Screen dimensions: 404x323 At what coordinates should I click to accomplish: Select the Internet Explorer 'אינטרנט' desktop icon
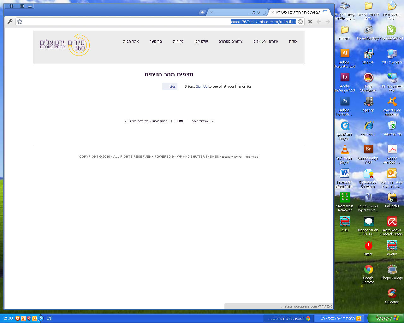[368, 128]
